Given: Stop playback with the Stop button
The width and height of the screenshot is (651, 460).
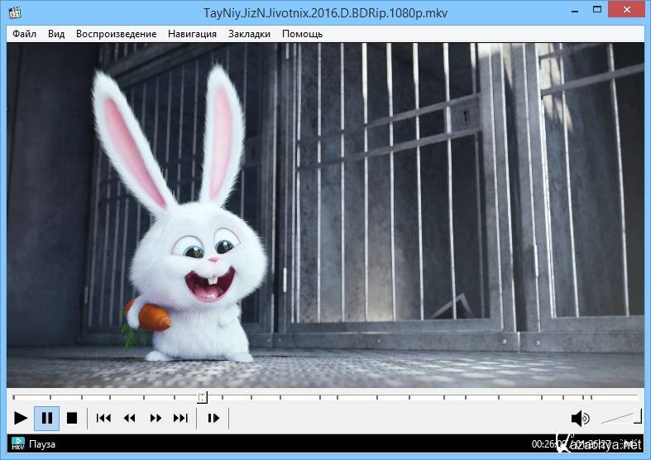Looking at the screenshot, I should [72, 419].
